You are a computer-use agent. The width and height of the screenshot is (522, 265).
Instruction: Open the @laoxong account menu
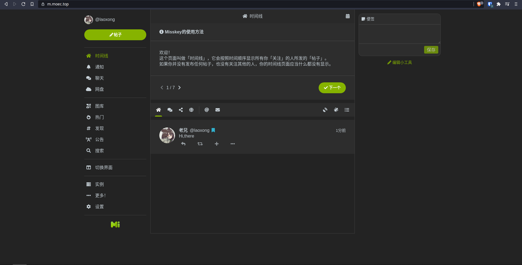tap(100, 20)
